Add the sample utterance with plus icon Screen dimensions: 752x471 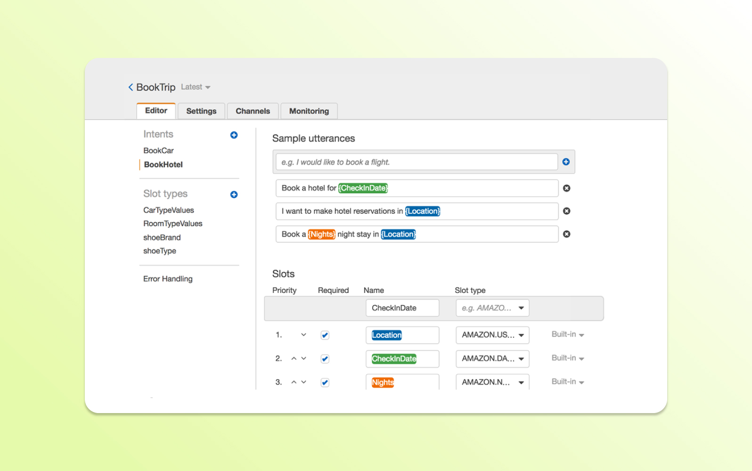point(566,162)
